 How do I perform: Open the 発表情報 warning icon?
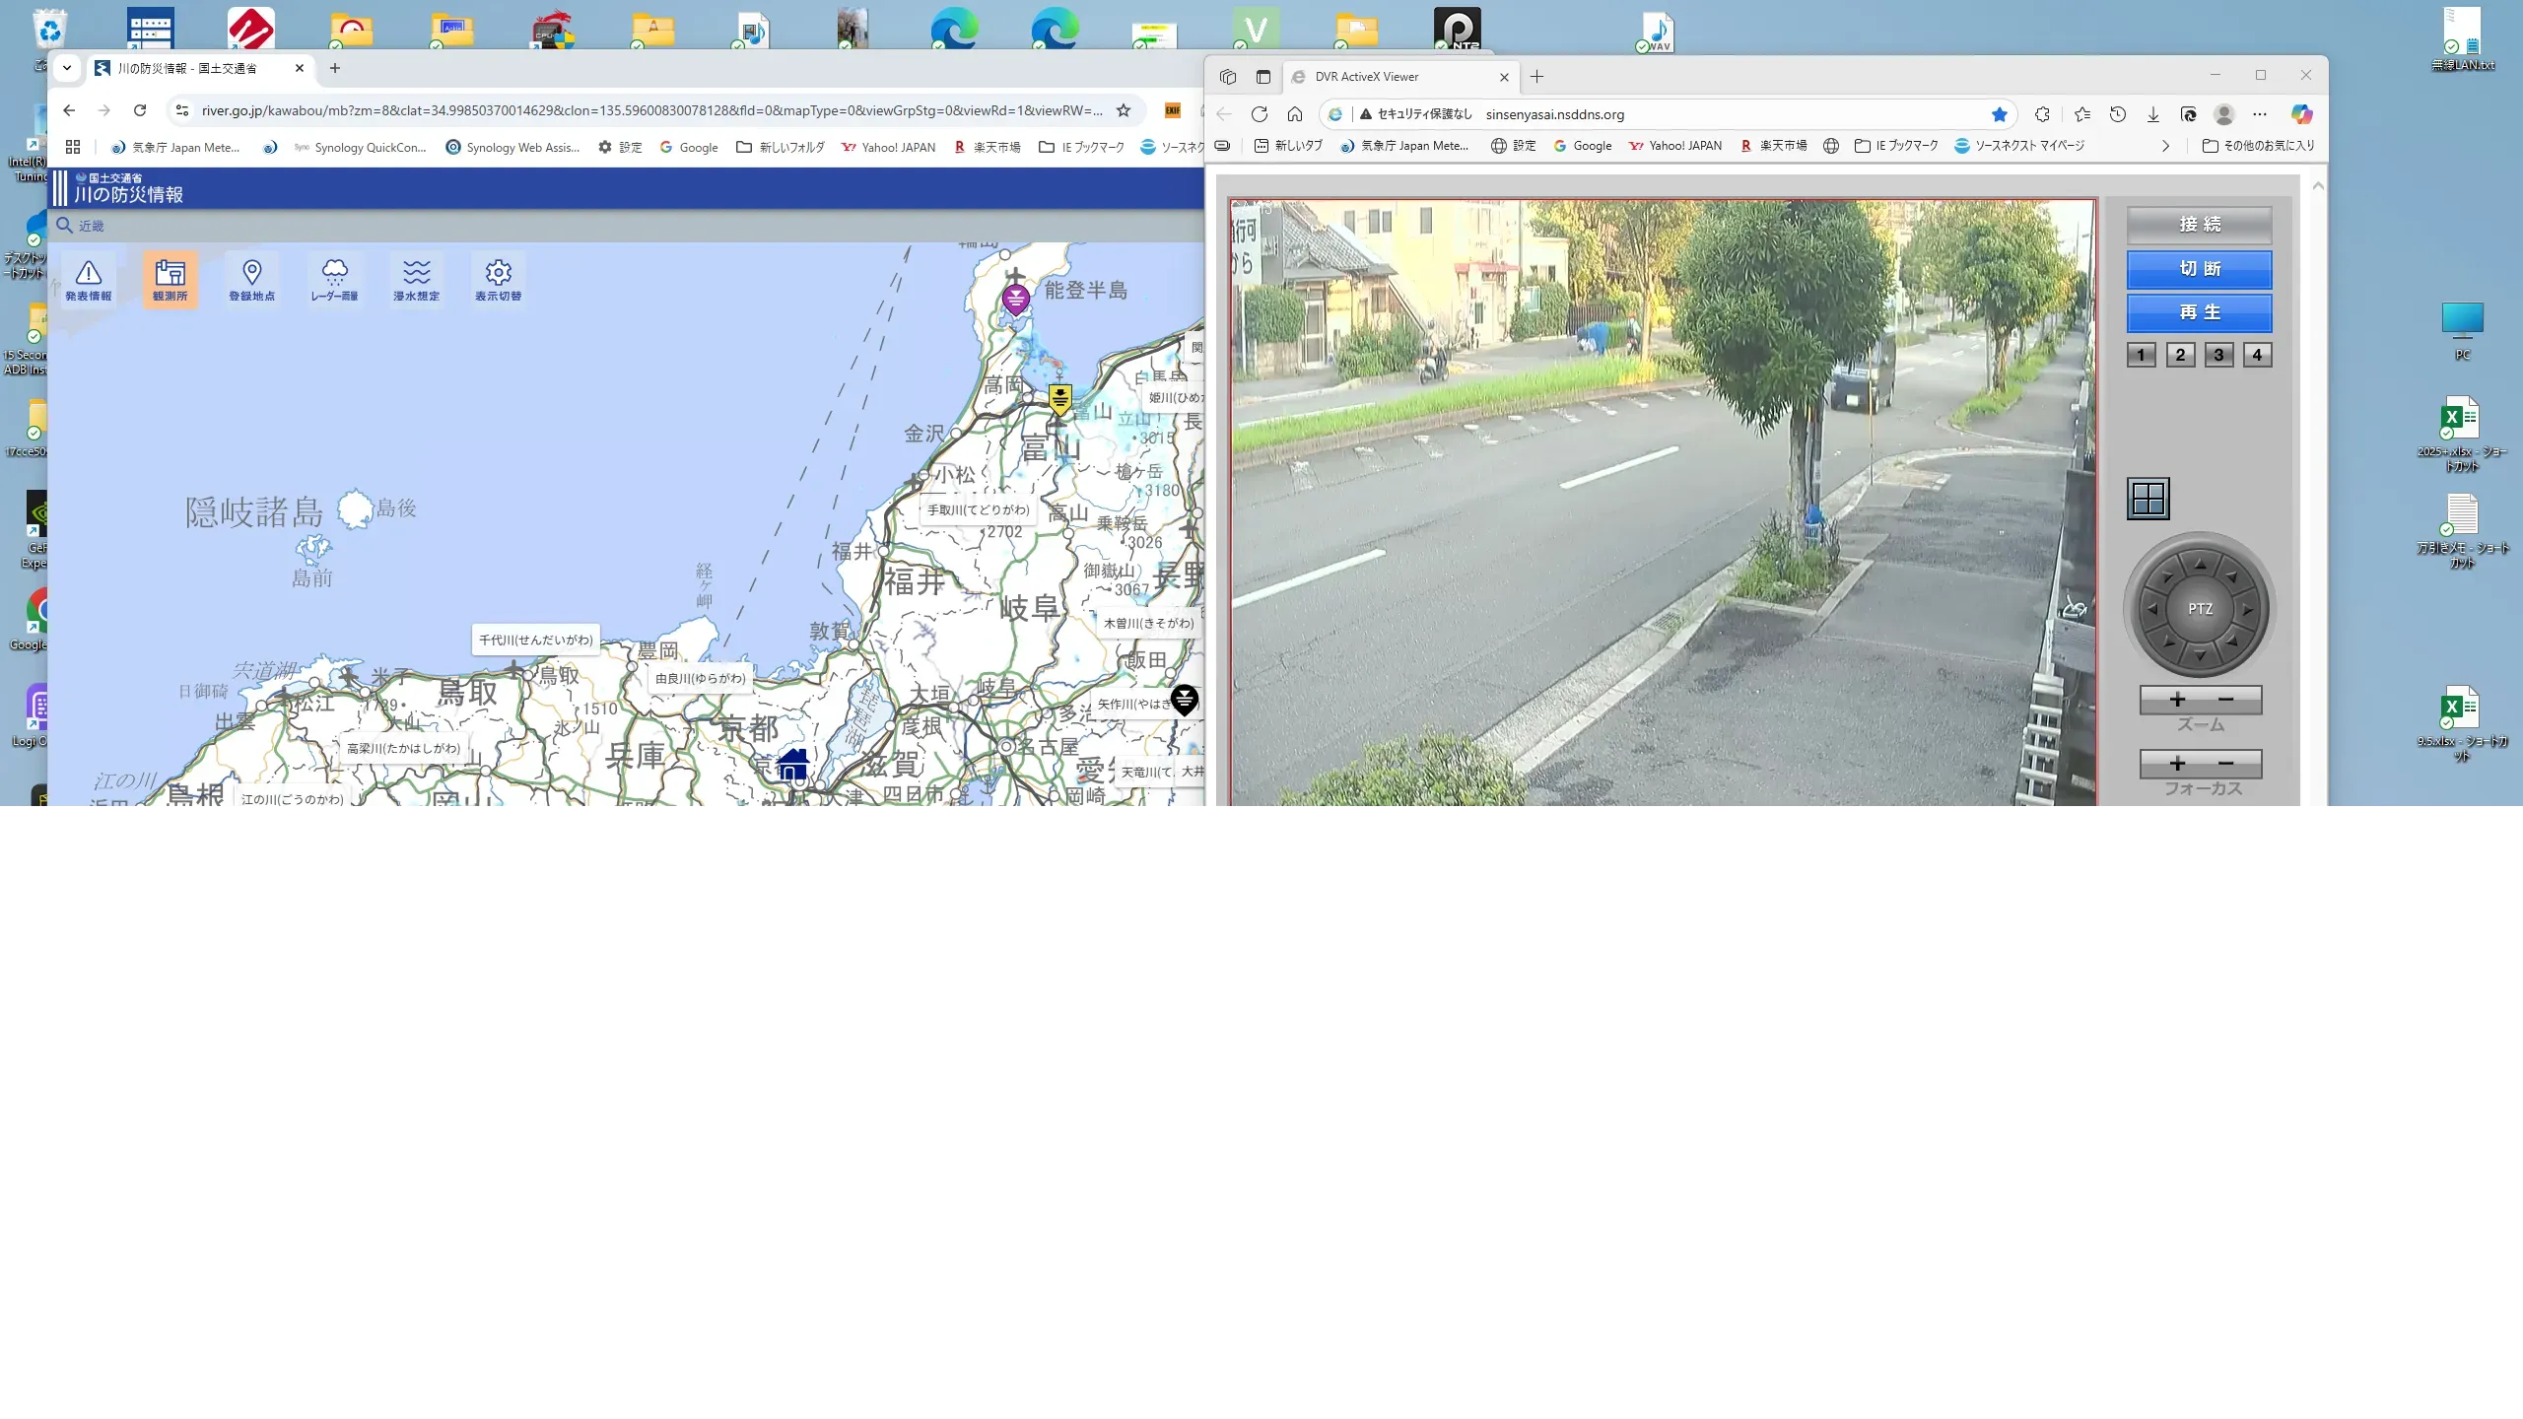(x=89, y=279)
